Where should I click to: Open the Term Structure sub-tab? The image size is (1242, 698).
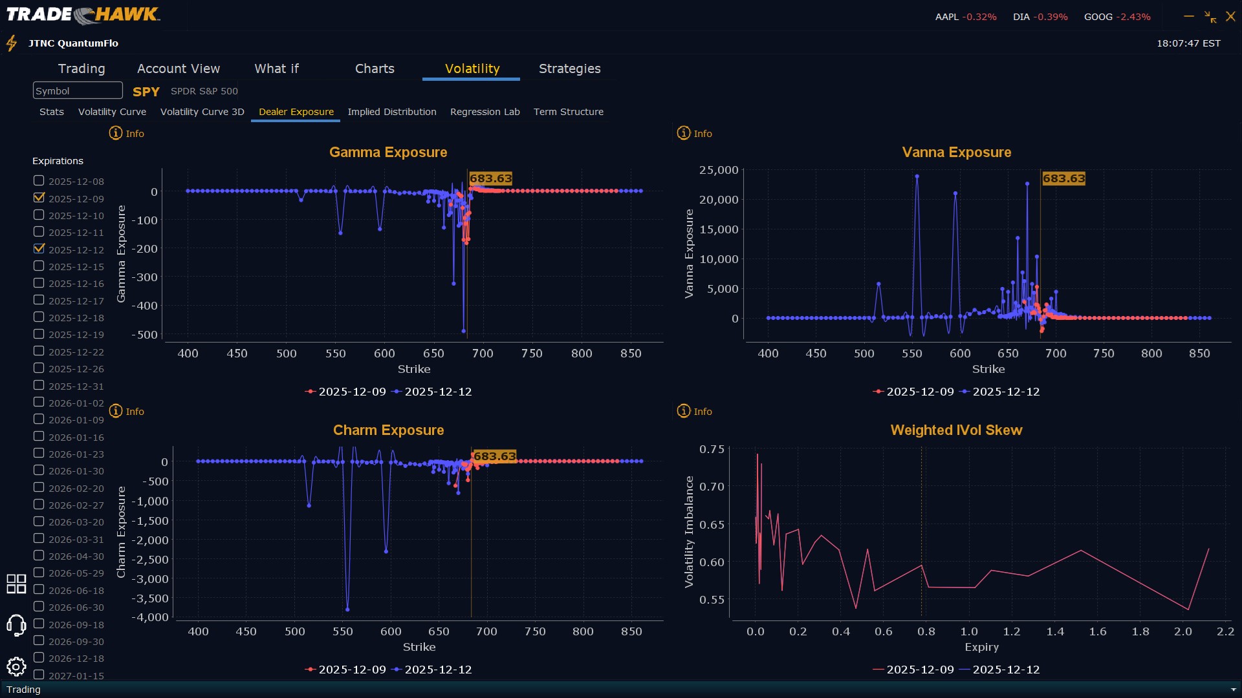(568, 112)
